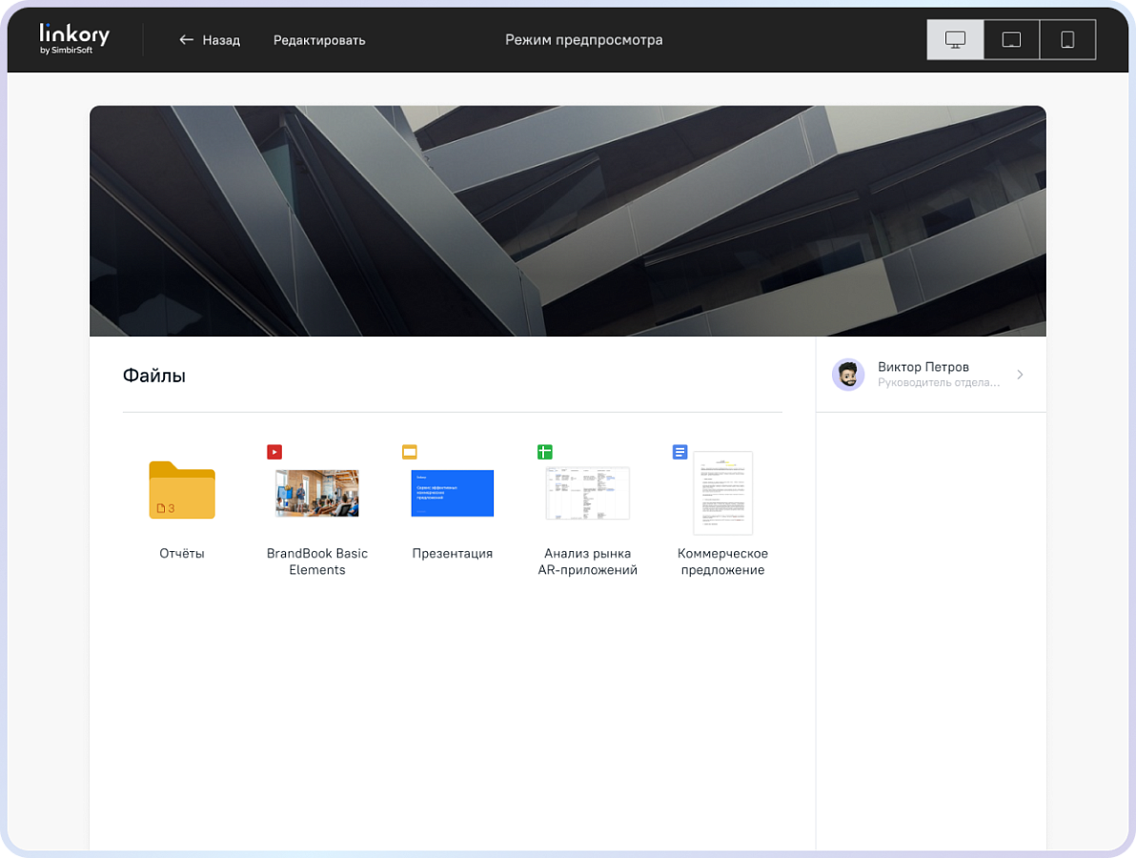Click the blue document file type icon

[x=680, y=452]
